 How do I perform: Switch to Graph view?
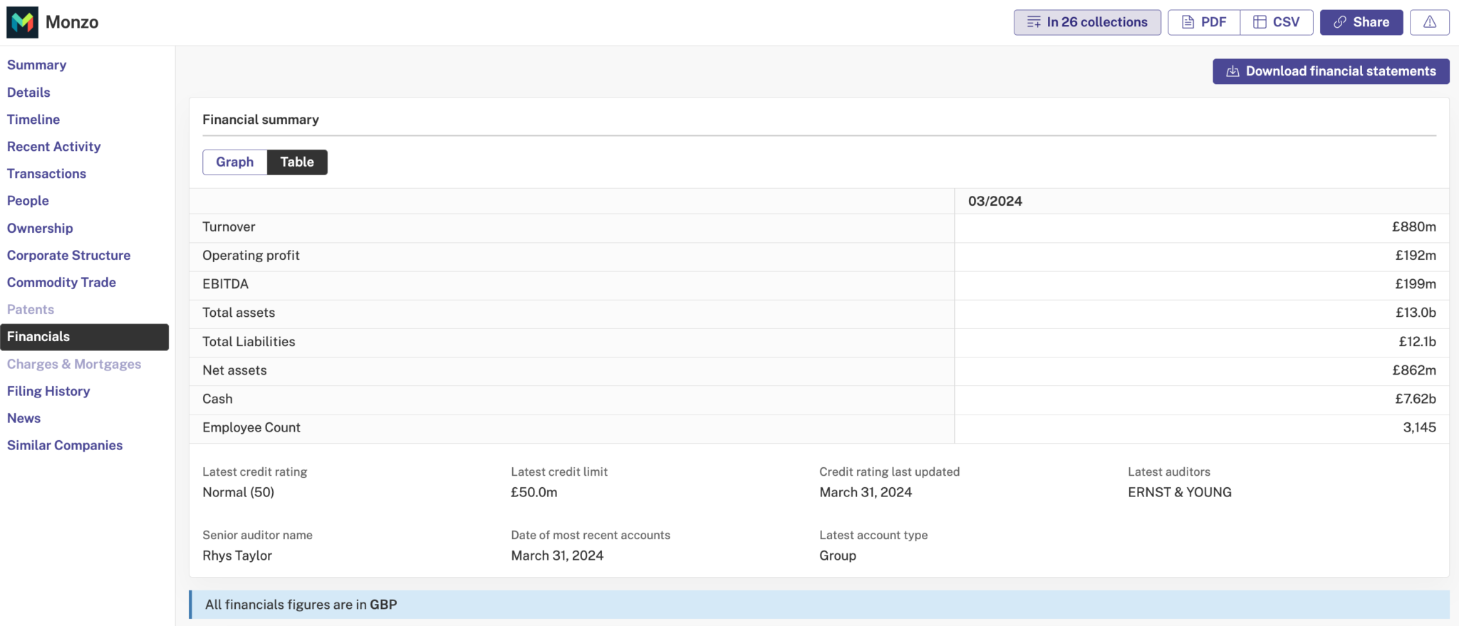(234, 162)
